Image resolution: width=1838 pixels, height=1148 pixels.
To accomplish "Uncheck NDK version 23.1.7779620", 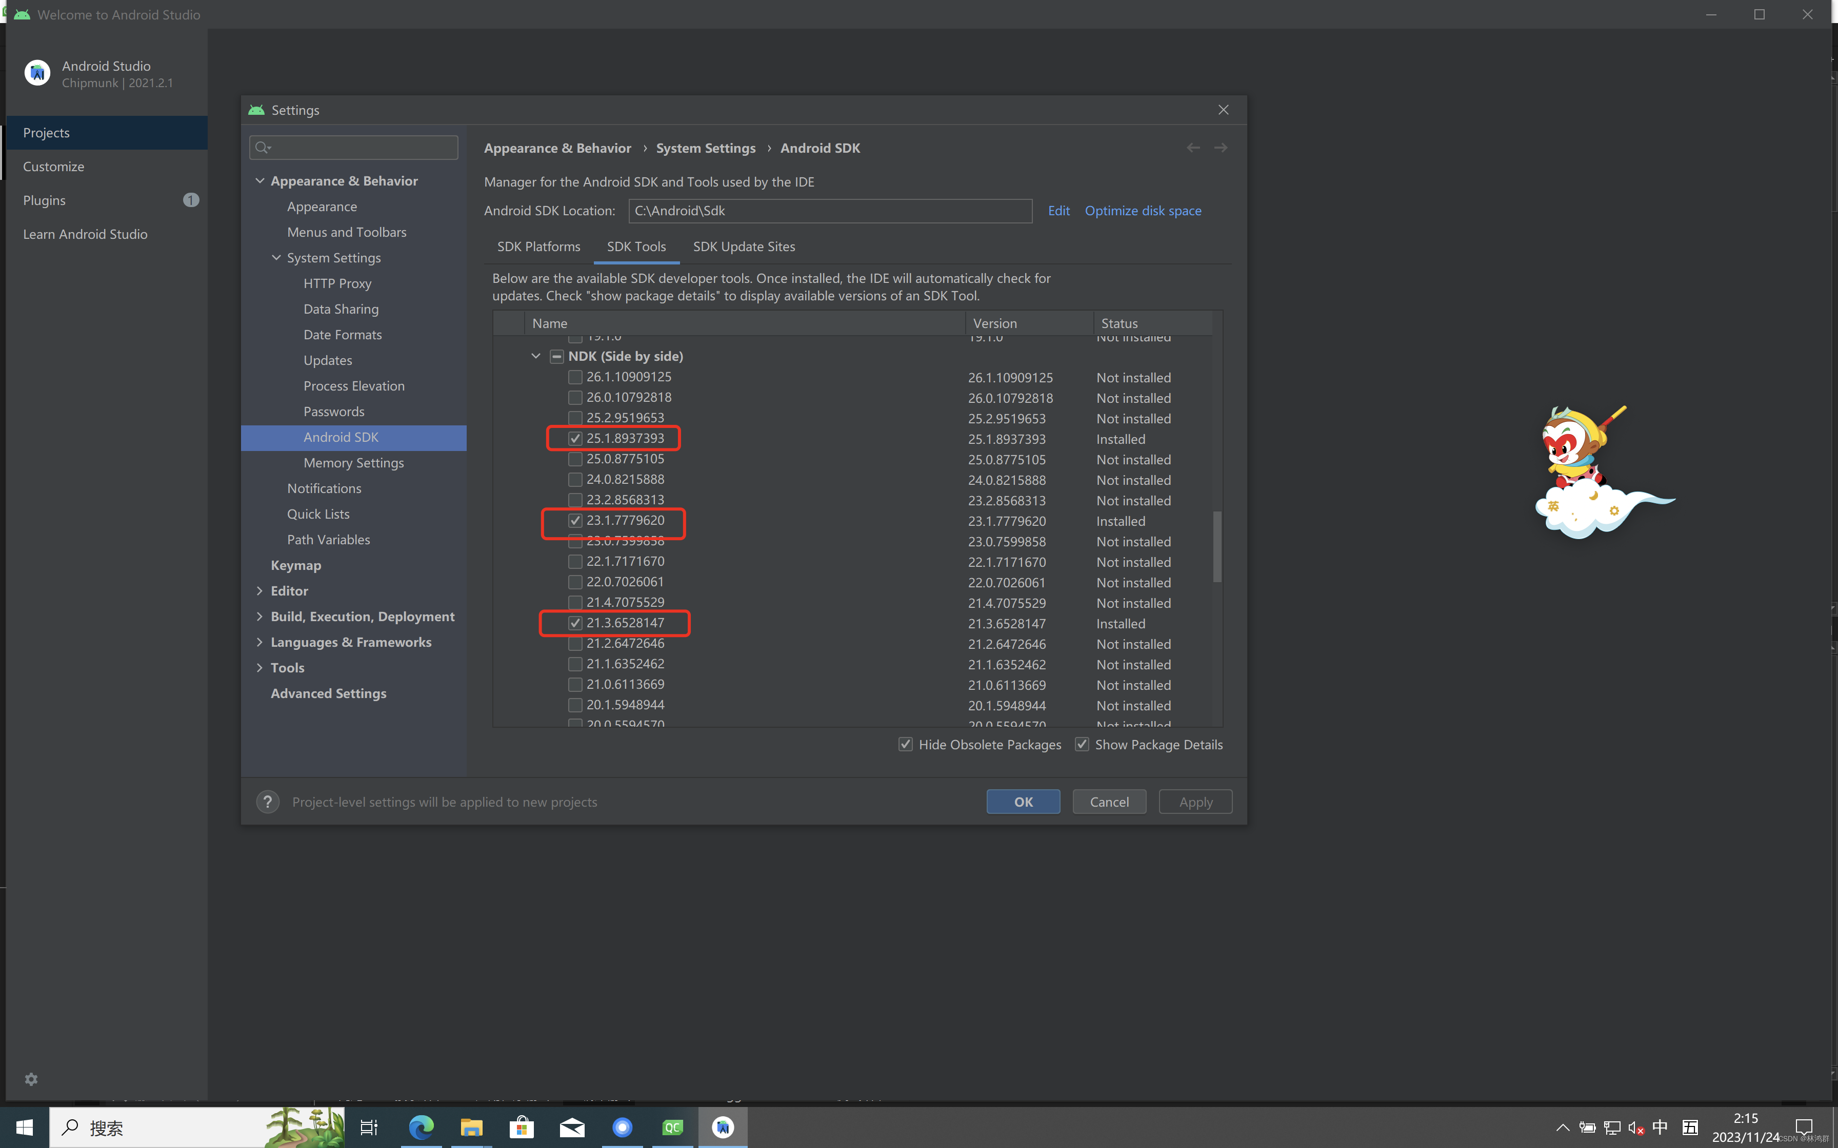I will pos(575,520).
